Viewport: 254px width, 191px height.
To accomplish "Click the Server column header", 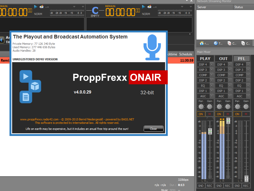I will [215, 7].
